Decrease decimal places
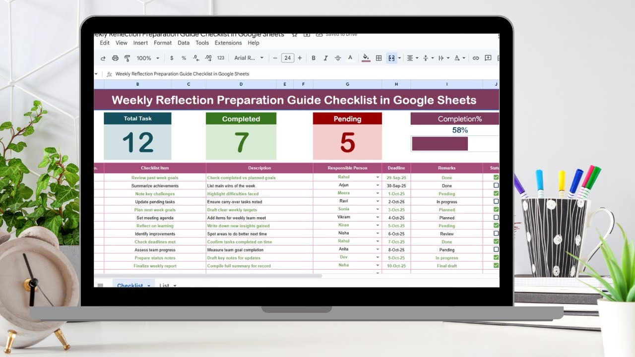Screen dimensions: 635x357 196,58
